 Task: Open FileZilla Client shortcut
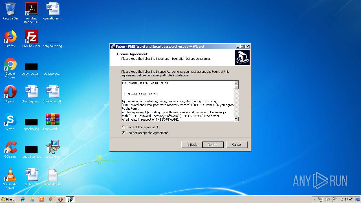[x=31, y=39]
